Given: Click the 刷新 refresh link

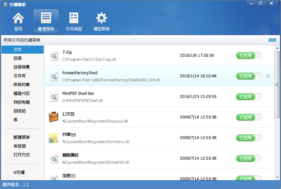Looking at the screenshot, I should pos(273,40).
